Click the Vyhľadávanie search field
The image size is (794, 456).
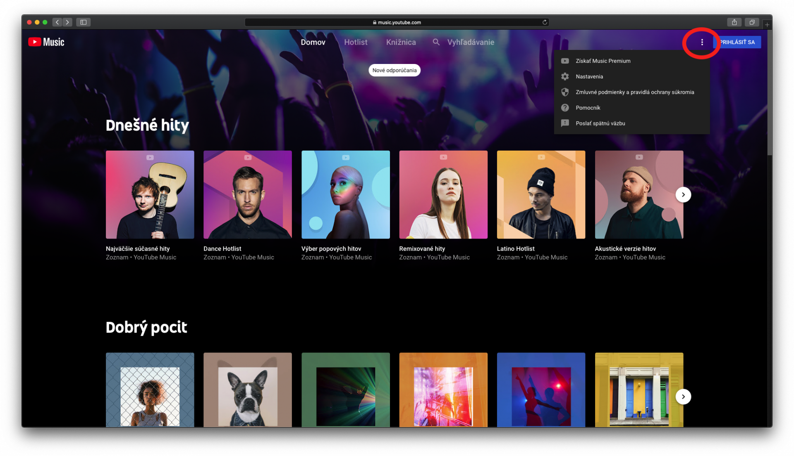(471, 42)
